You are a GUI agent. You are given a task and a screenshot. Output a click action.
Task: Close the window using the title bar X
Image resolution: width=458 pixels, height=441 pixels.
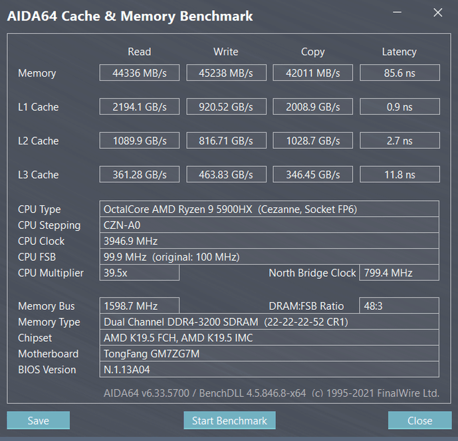tap(437, 13)
